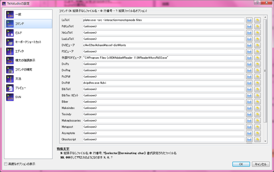The width and height of the screenshot is (274, 172).
Task: Click the dialog help question-mark button
Action: click(257, 2)
